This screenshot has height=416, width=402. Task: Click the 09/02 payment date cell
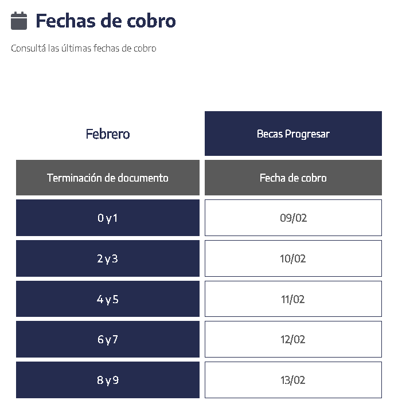[x=293, y=218]
